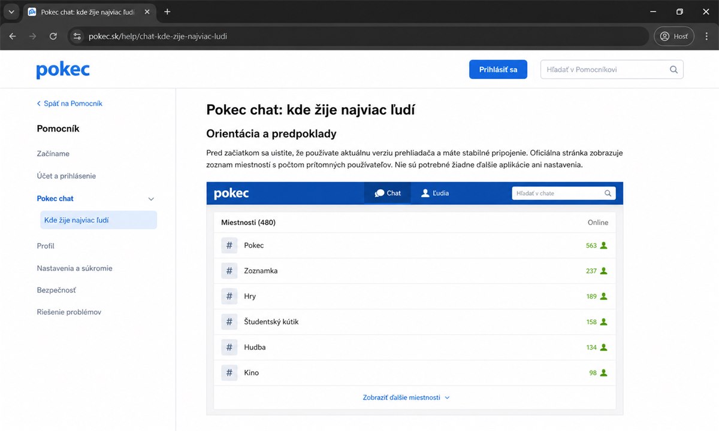Image resolution: width=719 pixels, height=431 pixels.
Task: Click the green user icon next to 158
Action: 604,322
